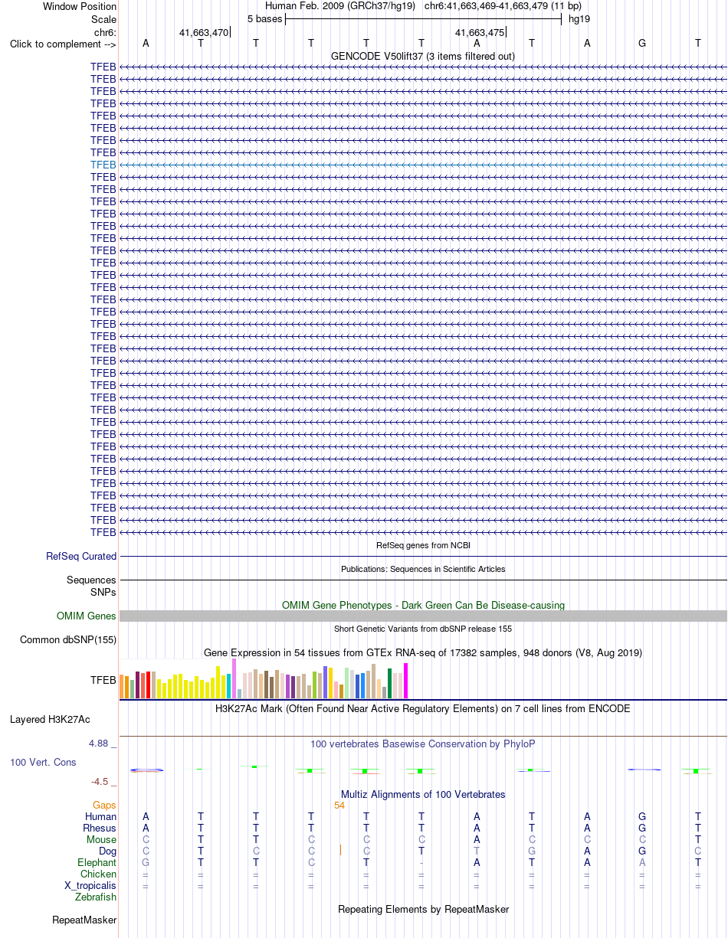
Task: Select the Rhesus alignment row label
Action: point(100,829)
